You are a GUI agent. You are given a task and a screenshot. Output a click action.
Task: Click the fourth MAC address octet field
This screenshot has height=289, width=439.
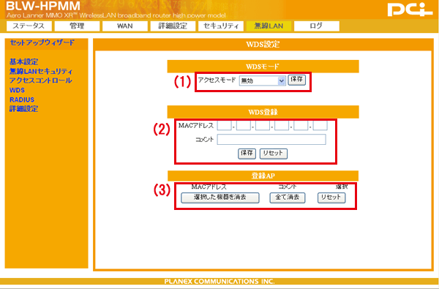pyautogui.click(x=282, y=125)
